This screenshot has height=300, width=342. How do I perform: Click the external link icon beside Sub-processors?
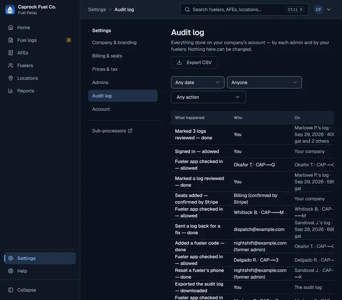pos(130,131)
